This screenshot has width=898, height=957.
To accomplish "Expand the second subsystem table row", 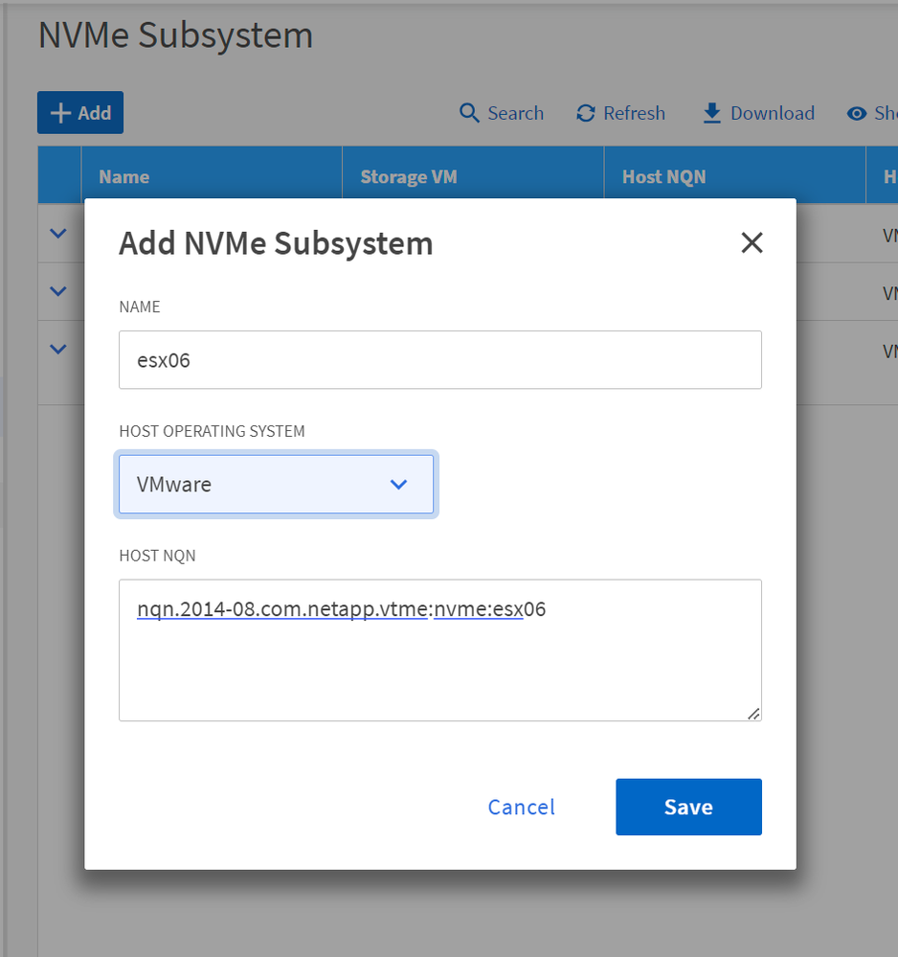I will point(58,290).
